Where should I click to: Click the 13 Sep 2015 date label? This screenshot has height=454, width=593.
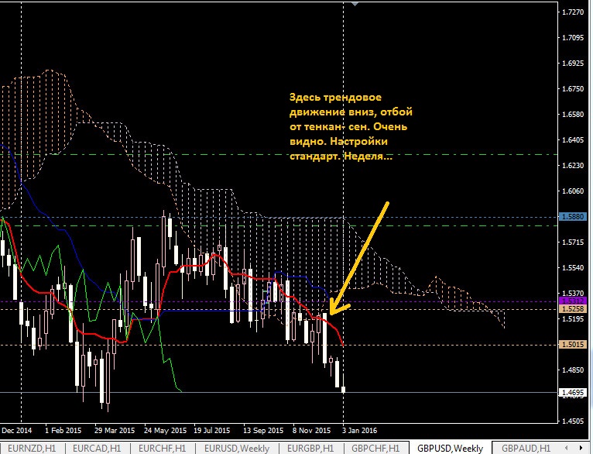click(263, 431)
